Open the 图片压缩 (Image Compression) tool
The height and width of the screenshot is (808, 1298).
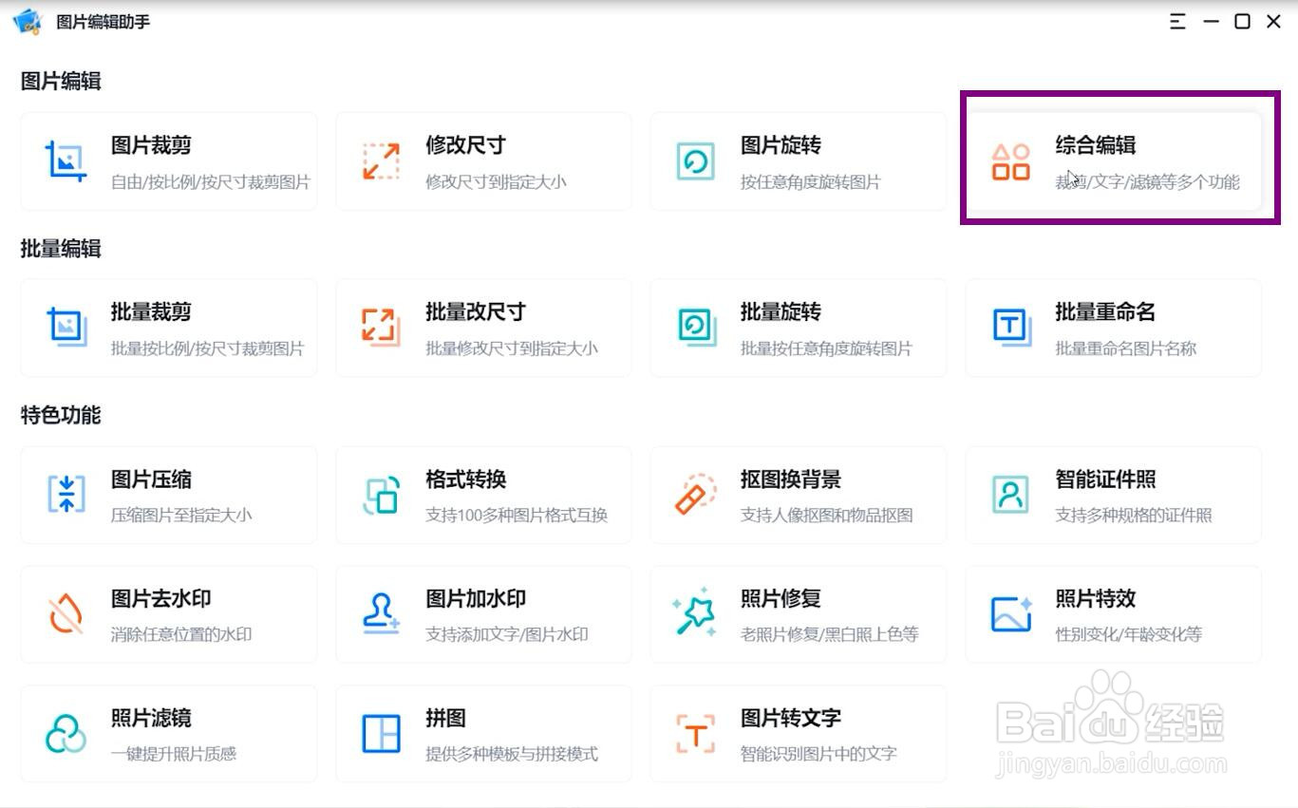coord(168,494)
